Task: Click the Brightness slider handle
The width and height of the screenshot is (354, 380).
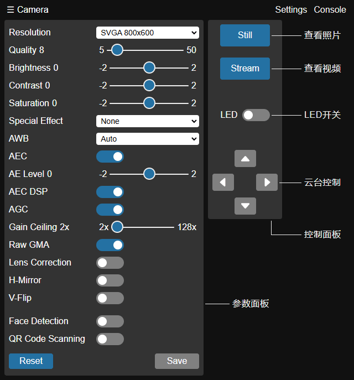Action: tap(149, 68)
